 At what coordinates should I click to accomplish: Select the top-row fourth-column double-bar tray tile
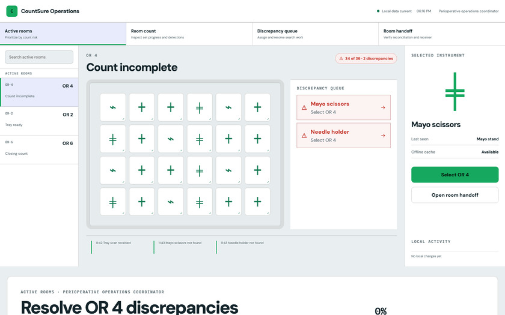[200, 107]
